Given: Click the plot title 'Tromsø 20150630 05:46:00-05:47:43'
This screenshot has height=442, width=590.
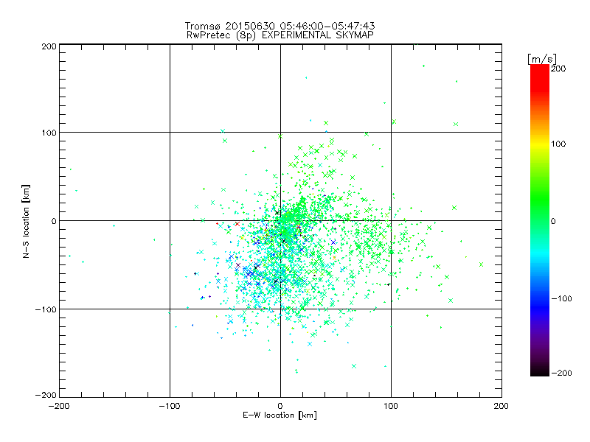Looking at the screenshot, I should tap(280, 26).
